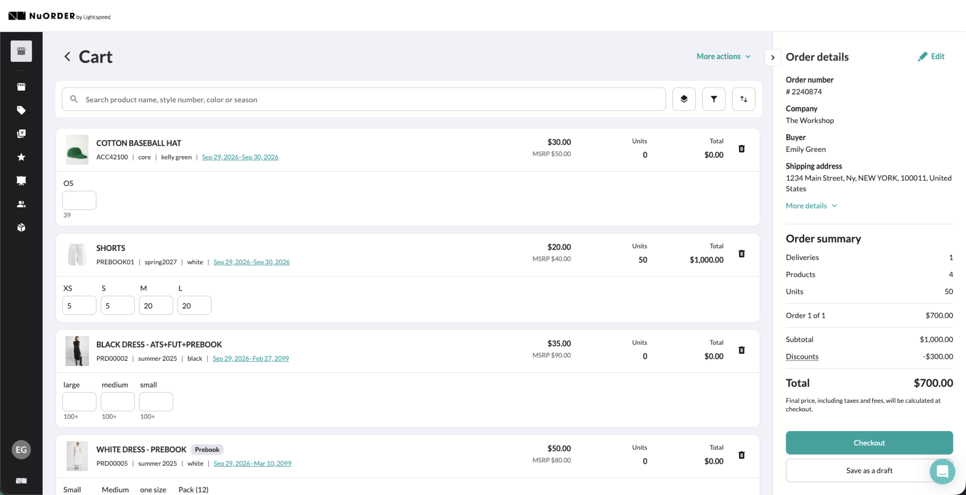This screenshot has height=495, width=966.
Task: Open the collections library icon in the sidebar
Action: [x=21, y=133]
